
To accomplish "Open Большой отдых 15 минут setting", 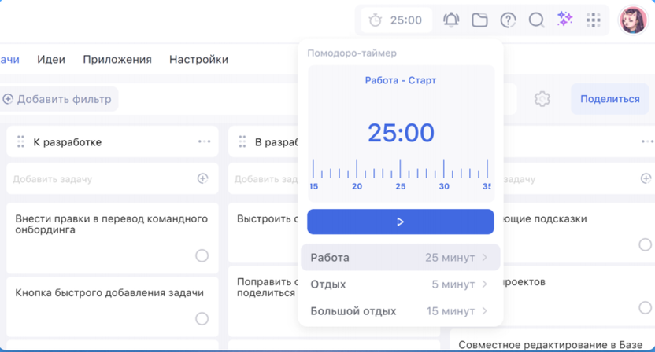I will pos(400,310).
